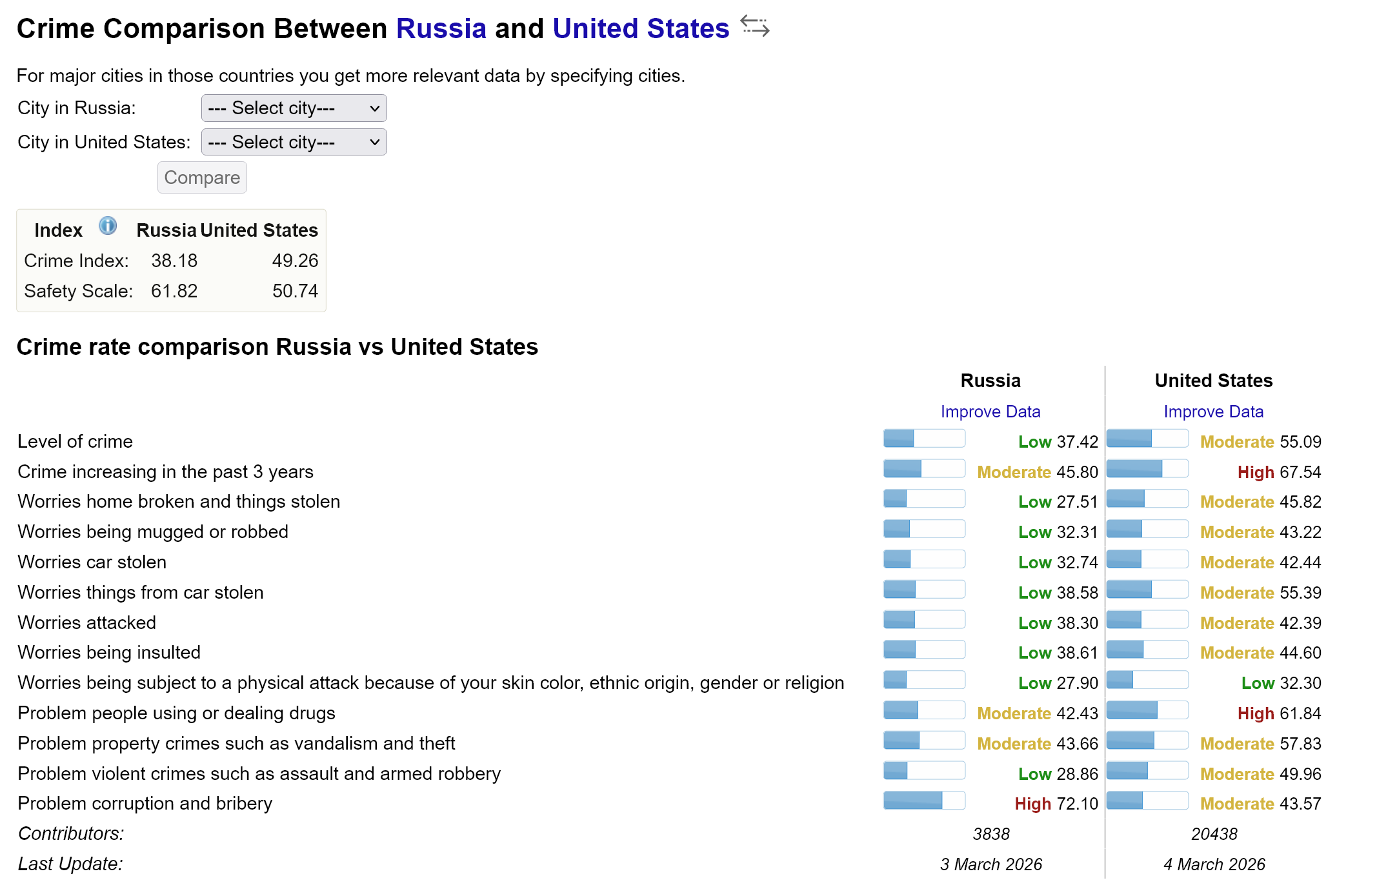Click the swap countries arrows icon
The width and height of the screenshot is (1377, 887).
[754, 26]
